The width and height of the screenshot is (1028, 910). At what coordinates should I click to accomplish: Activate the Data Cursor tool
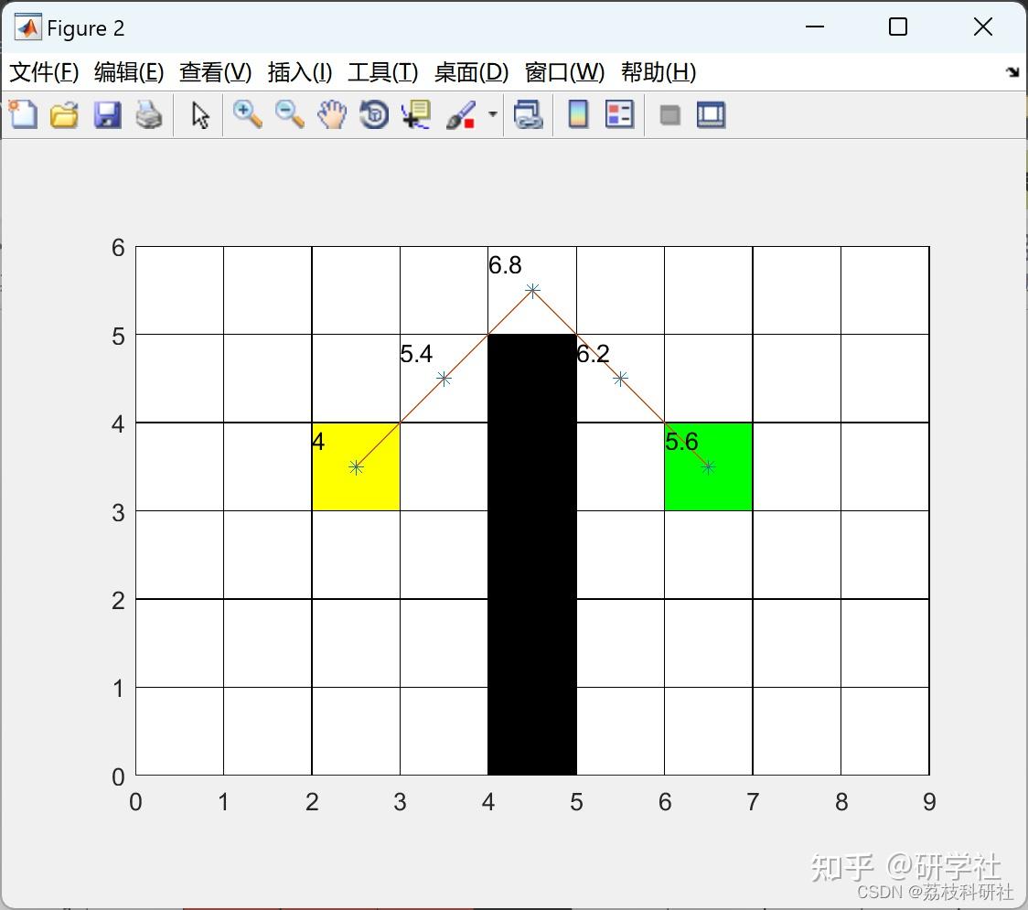pos(415,114)
